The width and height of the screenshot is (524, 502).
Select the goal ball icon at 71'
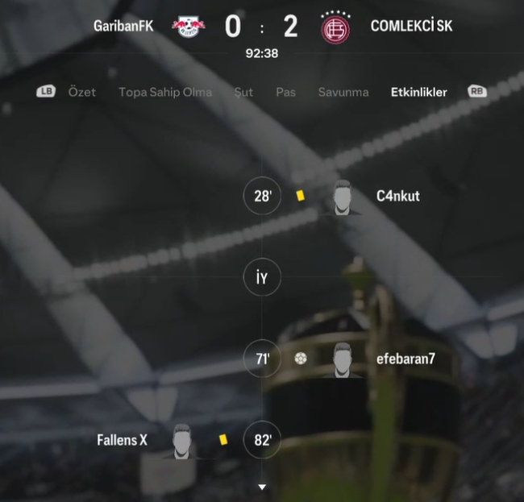click(x=301, y=359)
